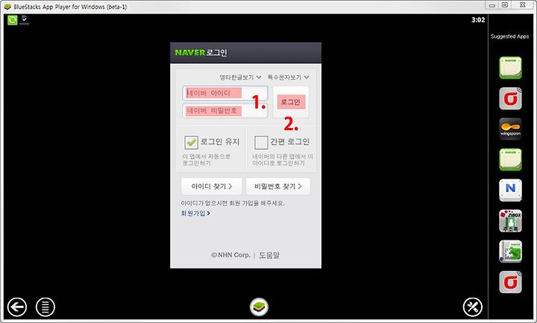Open Naver notepad icon under Suggested Apps label
537x323 pixels.
(510, 68)
